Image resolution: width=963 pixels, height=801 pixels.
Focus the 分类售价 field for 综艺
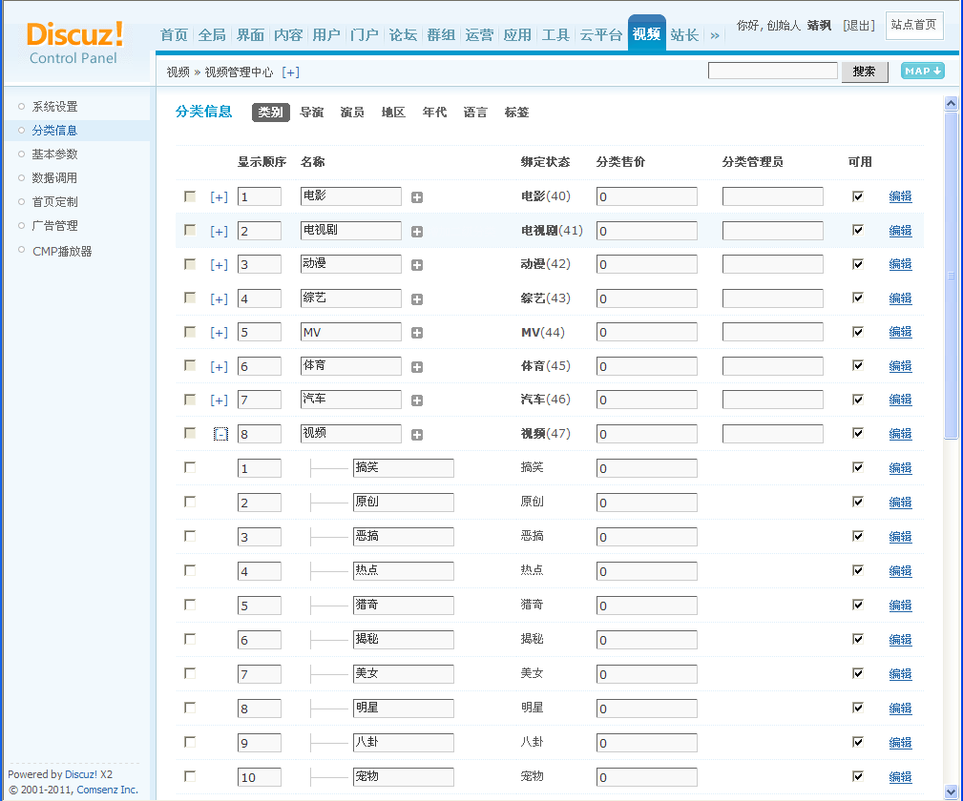(x=647, y=298)
